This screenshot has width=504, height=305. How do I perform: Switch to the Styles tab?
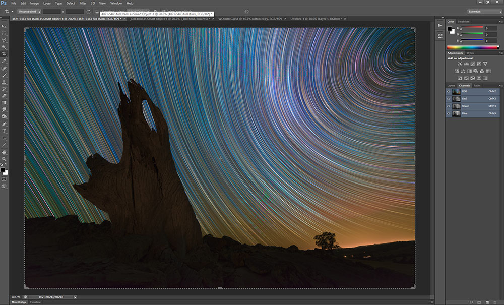(470, 53)
